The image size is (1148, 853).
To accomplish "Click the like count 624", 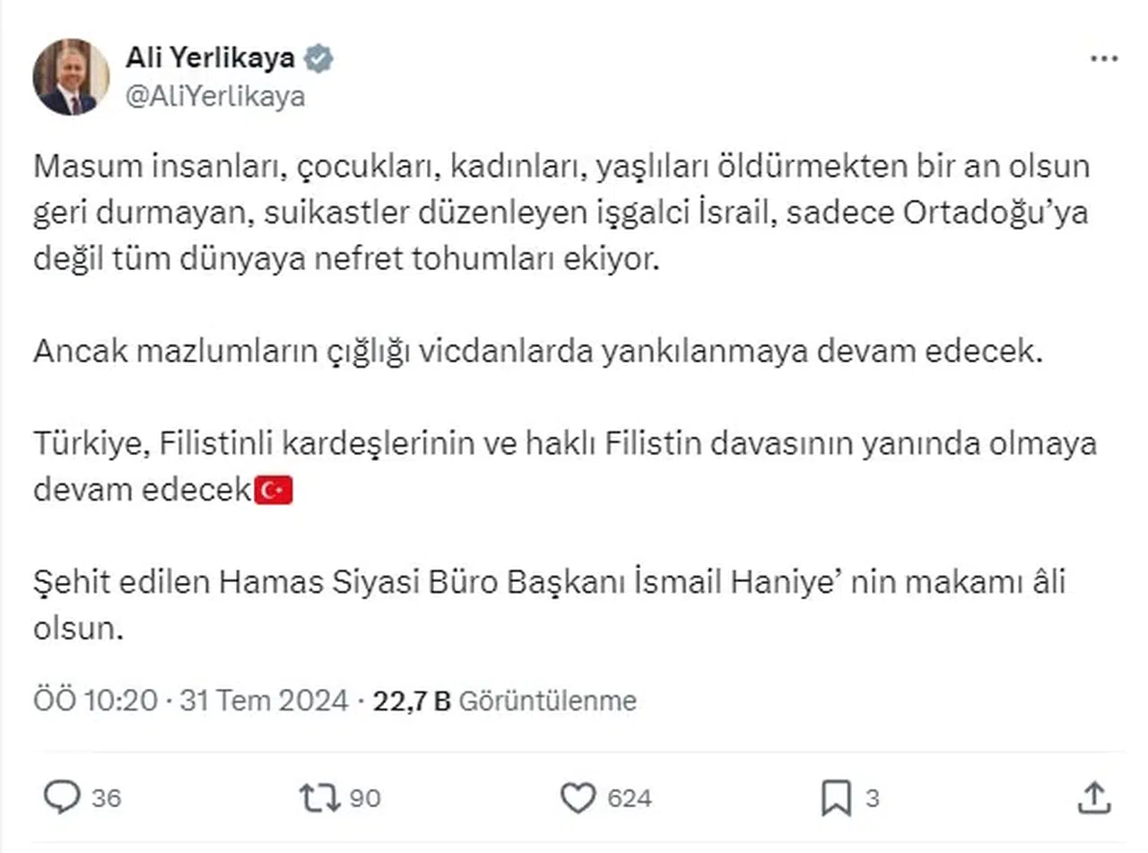I will 628,797.
